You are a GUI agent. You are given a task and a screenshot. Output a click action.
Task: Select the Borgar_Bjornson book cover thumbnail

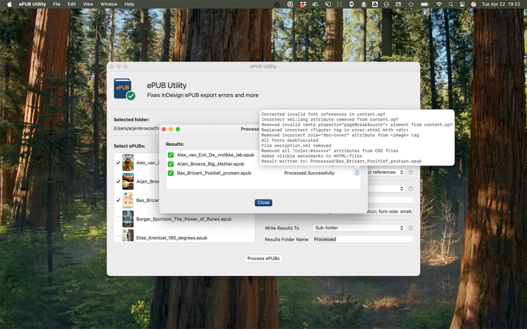tap(128, 219)
